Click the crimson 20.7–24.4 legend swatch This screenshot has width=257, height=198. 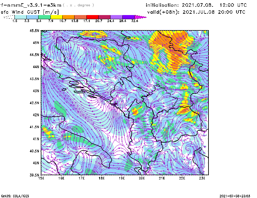click(104, 17)
